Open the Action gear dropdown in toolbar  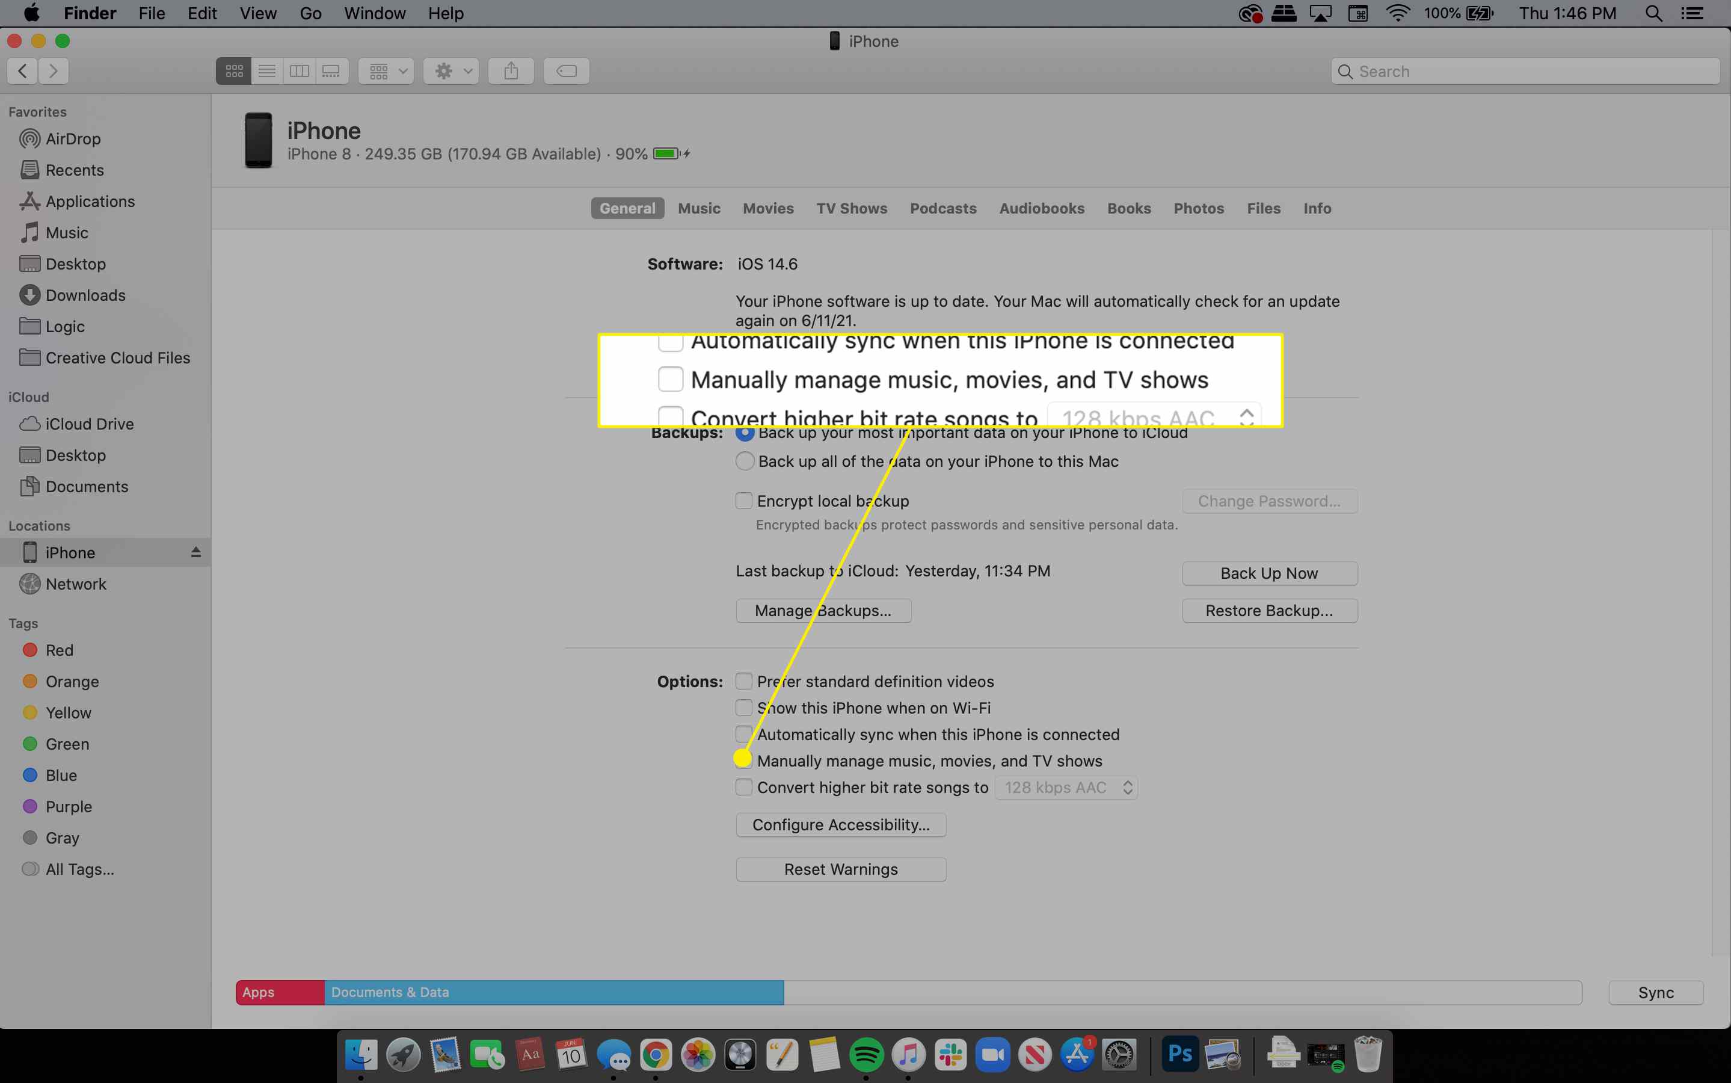[451, 71]
